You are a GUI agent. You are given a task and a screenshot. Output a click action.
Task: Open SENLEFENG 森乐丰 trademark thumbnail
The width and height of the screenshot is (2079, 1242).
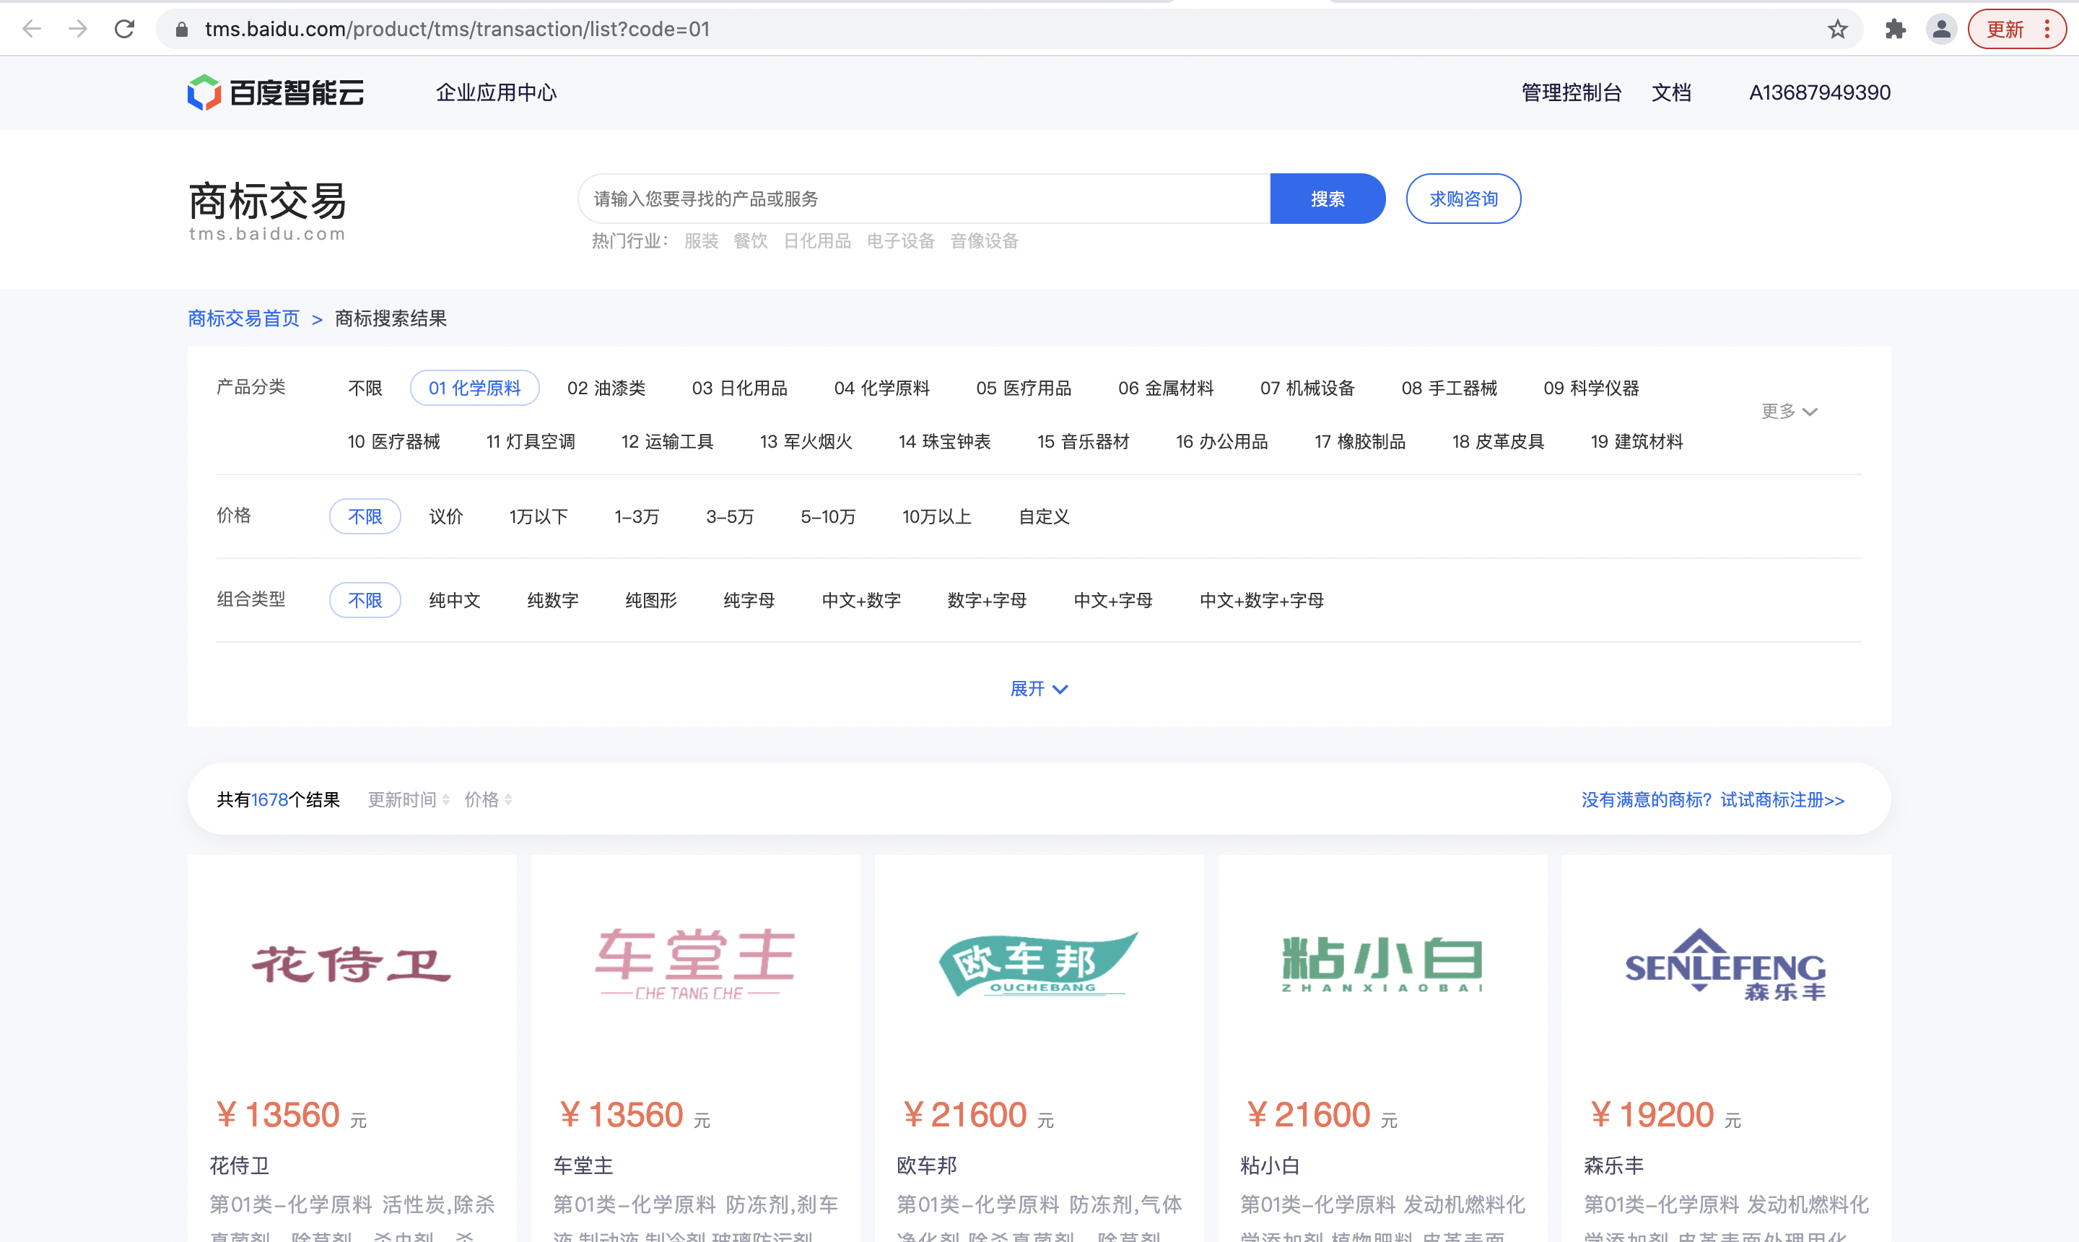(x=1725, y=963)
